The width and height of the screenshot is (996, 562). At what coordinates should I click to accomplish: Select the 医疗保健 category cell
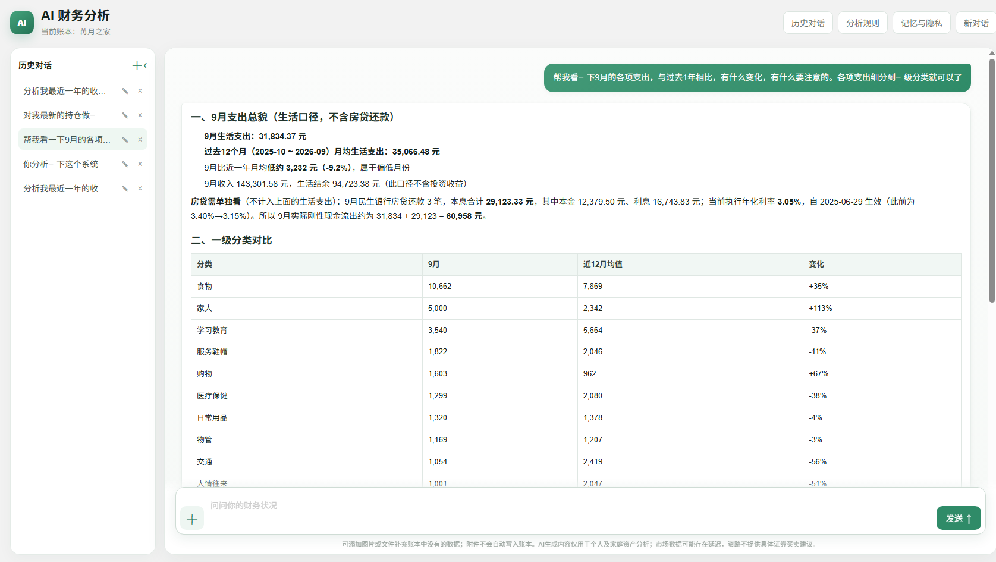[x=306, y=396]
